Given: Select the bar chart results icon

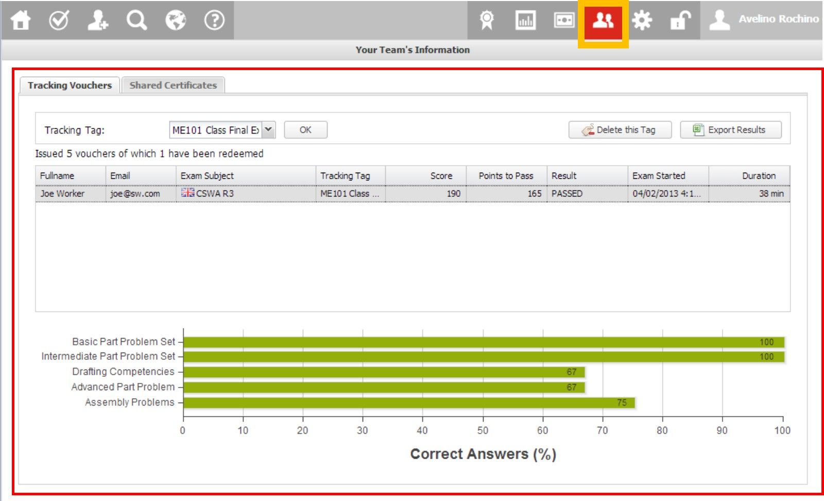Looking at the screenshot, I should point(525,21).
